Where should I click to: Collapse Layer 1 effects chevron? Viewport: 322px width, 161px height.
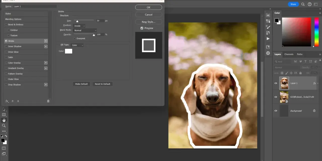click(x=318, y=83)
